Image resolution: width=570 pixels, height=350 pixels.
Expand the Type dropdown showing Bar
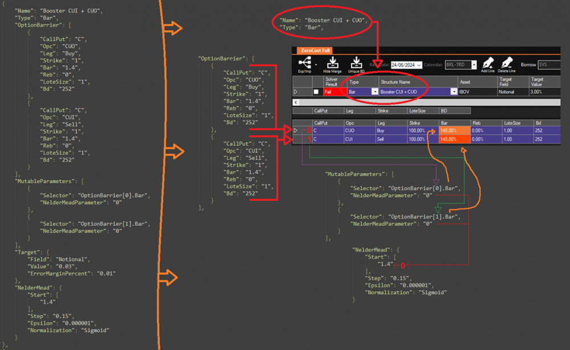pyautogui.click(x=374, y=92)
